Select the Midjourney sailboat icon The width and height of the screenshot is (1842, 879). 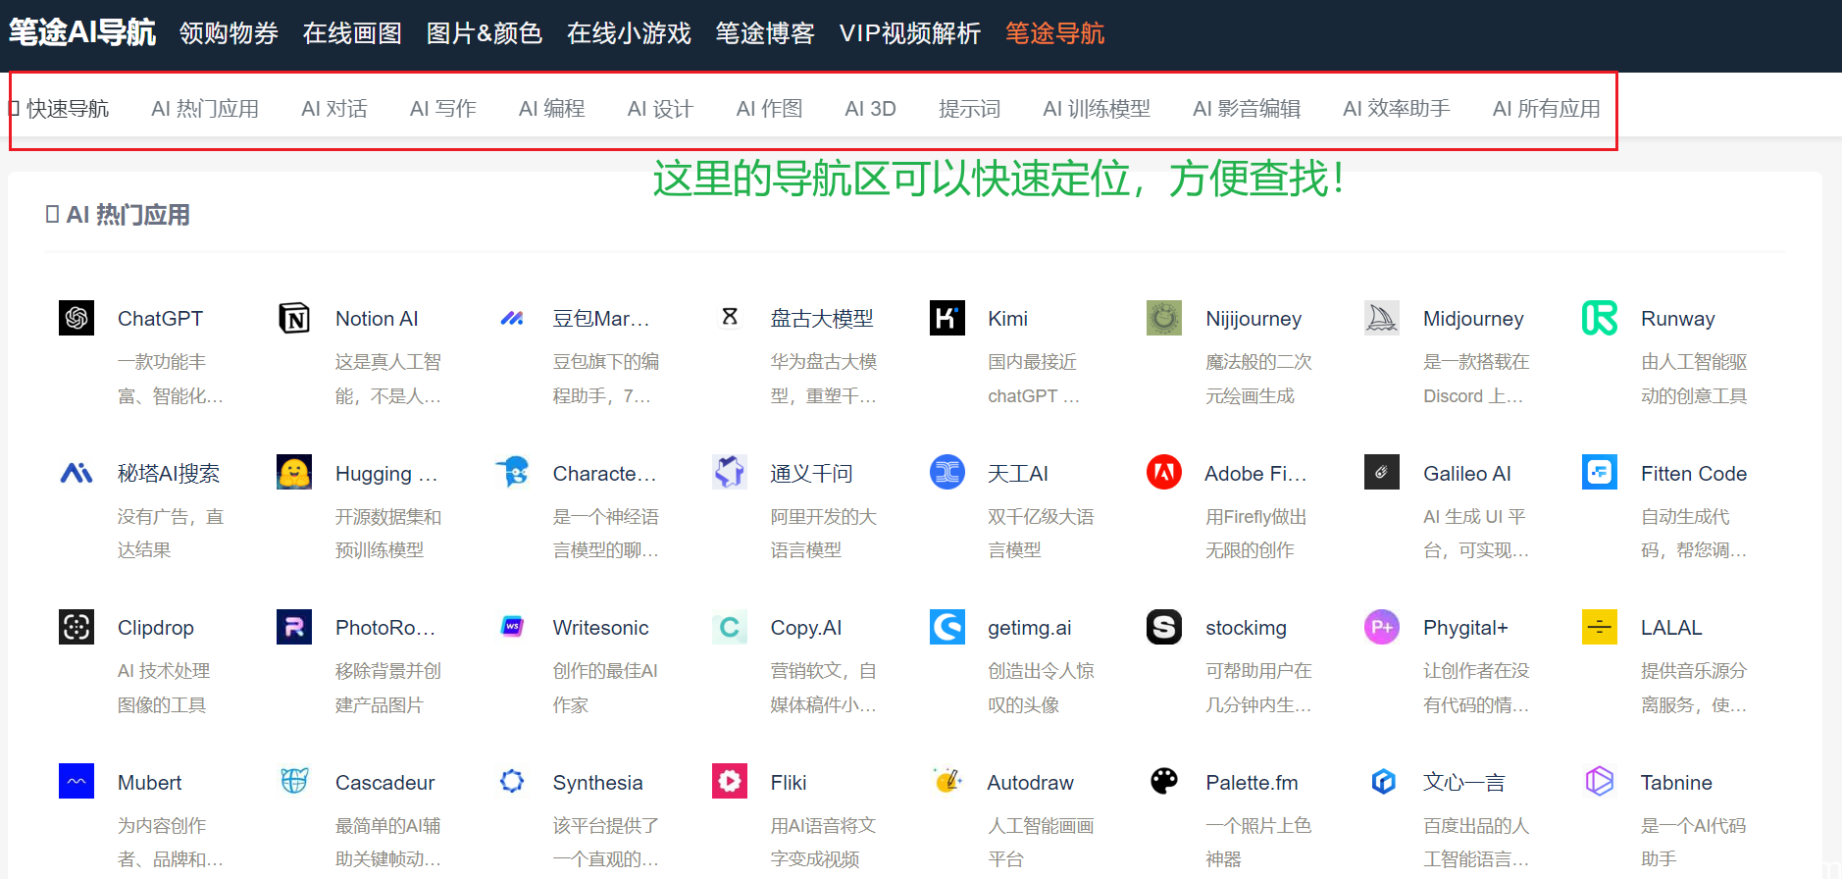tap(1382, 318)
